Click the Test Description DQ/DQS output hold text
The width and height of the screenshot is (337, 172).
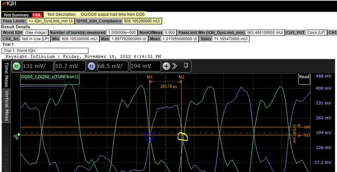pyautogui.click(x=112, y=15)
